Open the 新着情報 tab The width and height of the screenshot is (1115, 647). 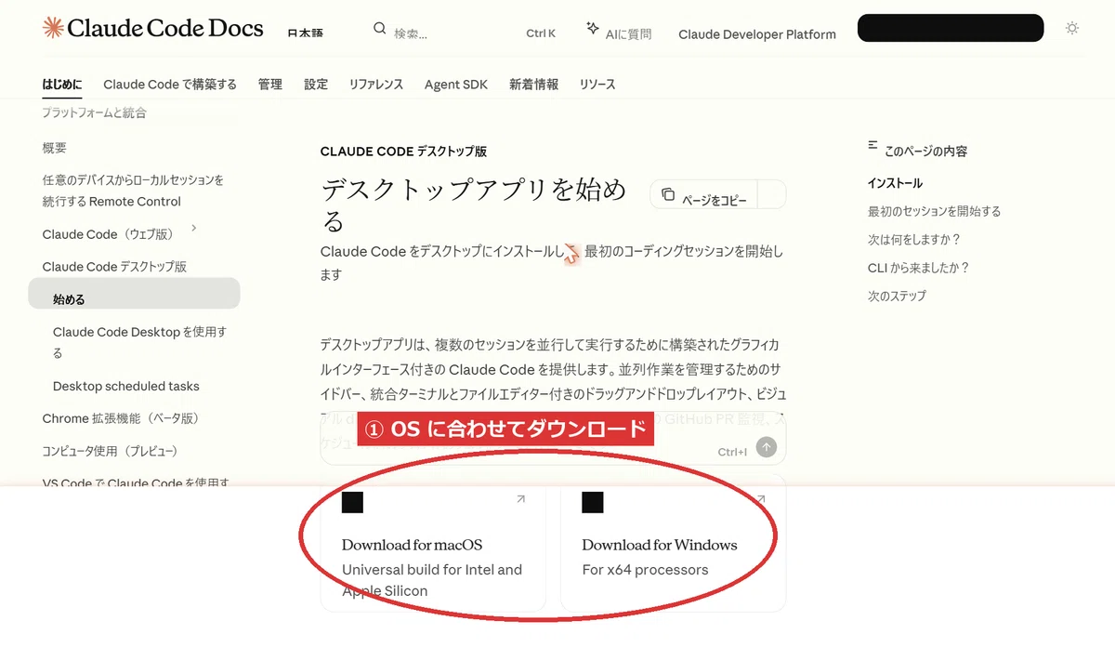click(x=534, y=85)
